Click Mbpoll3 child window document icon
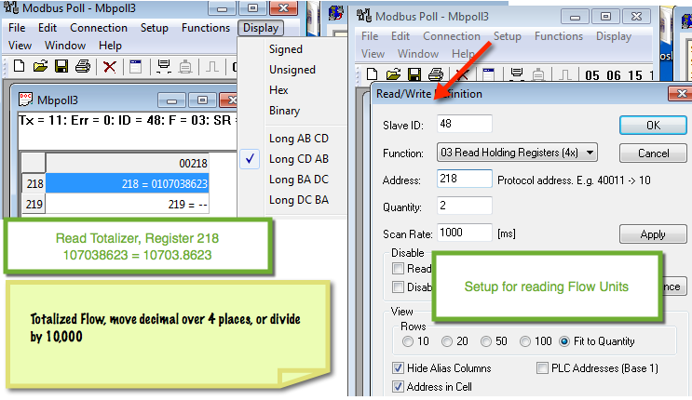Viewport: 692px width, 400px height. coord(25,100)
